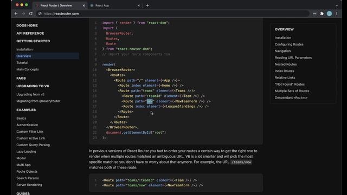347x195 pixels.
Task: Open the Multi App example
Action: (x=23, y=165)
